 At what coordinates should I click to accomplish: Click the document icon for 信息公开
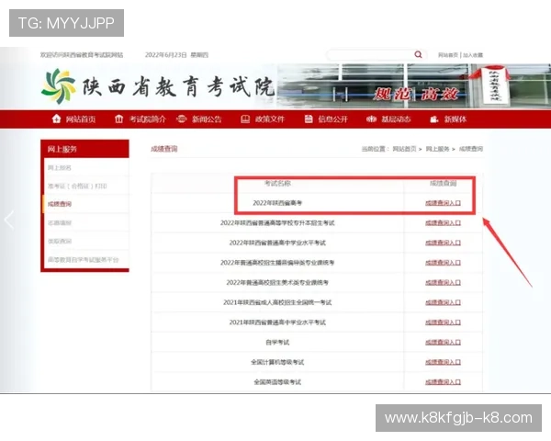click(309, 119)
